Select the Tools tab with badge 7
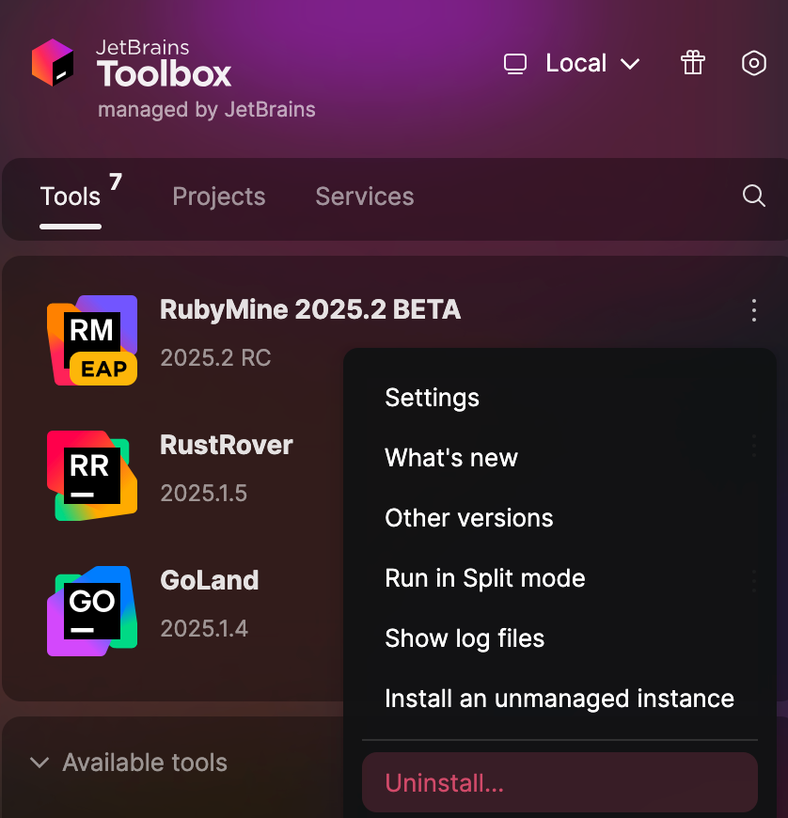 point(70,197)
